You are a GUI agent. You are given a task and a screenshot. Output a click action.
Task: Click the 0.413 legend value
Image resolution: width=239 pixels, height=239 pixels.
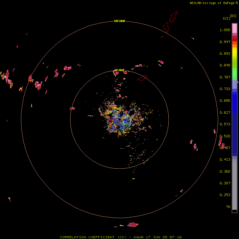click(225, 160)
